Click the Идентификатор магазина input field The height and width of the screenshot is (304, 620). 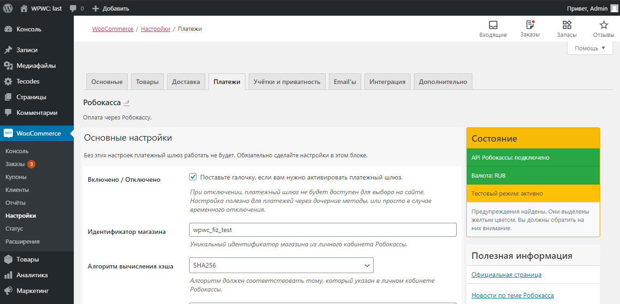click(323, 230)
